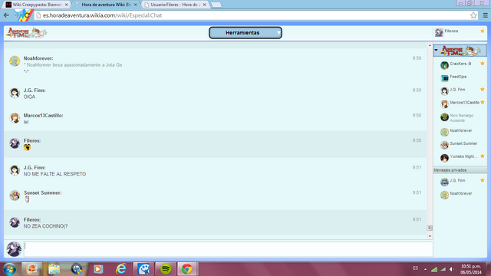Click the emoticon in Sunset Summer's message
The width and height of the screenshot is (491, 276).
coord(28,199)
